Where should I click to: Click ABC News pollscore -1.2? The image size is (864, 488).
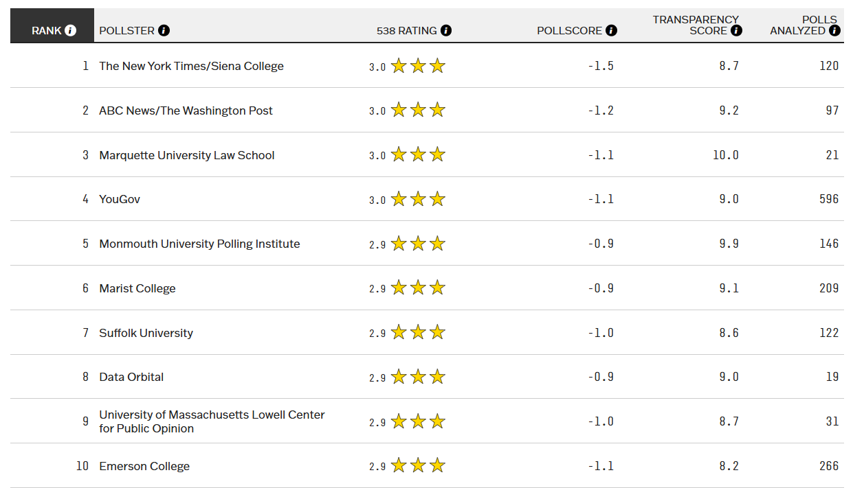click(601, 111)
